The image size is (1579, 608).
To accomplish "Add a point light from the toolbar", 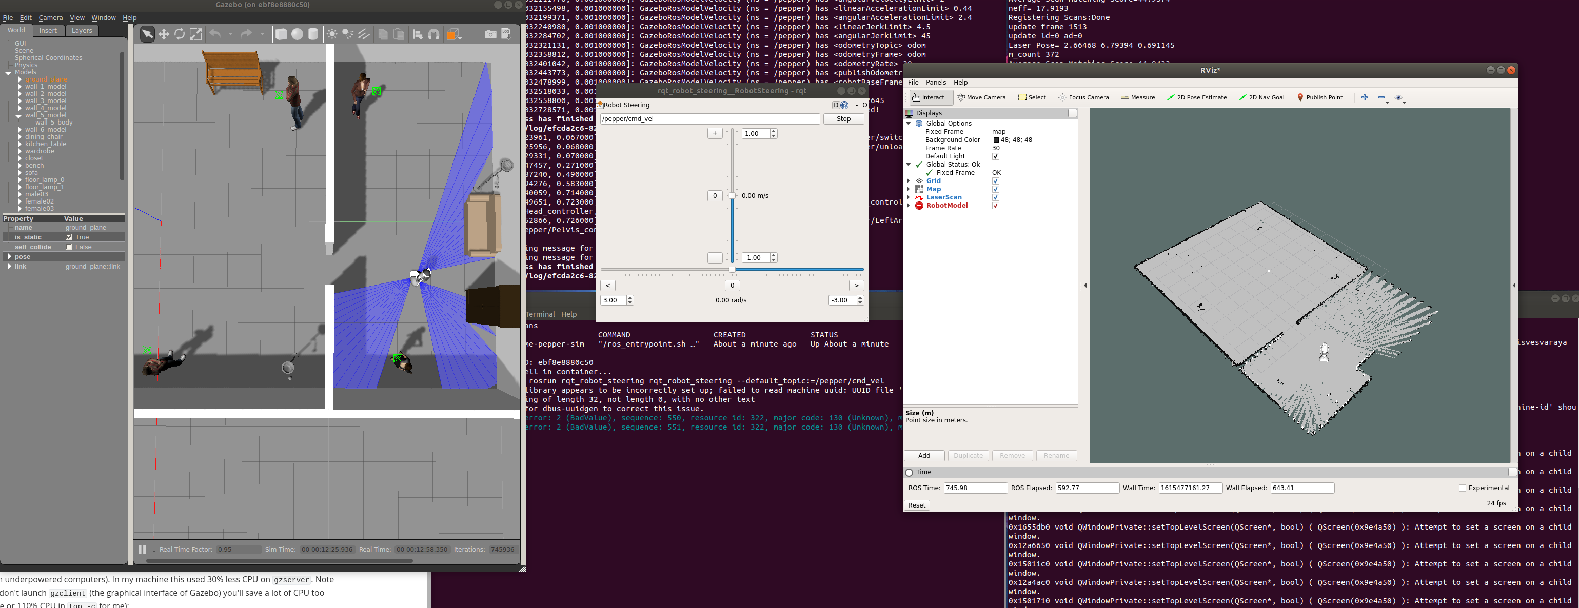I will point(332,34).
